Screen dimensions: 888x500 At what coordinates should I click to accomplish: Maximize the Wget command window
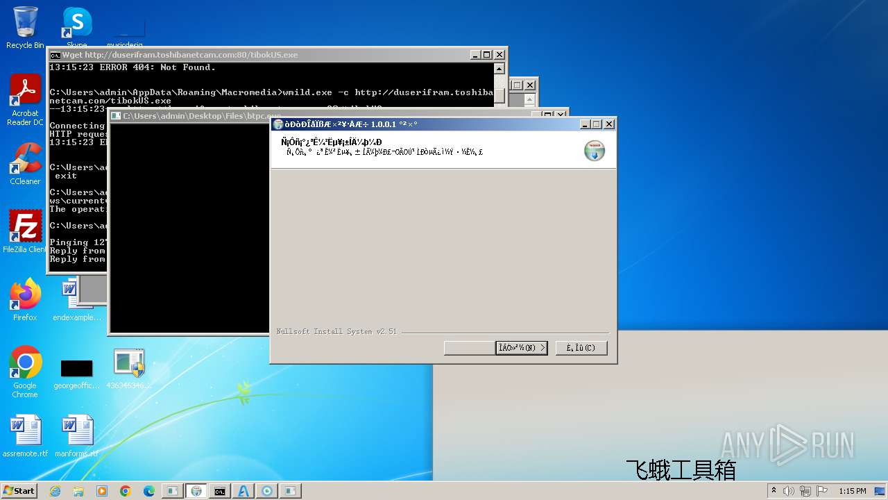pyautogui.click(x=487, y=55)
